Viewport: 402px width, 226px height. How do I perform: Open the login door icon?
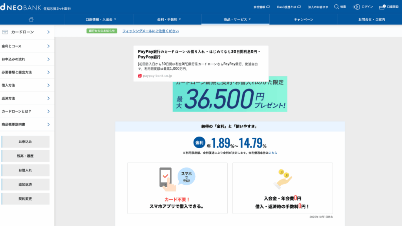(356, 7)
